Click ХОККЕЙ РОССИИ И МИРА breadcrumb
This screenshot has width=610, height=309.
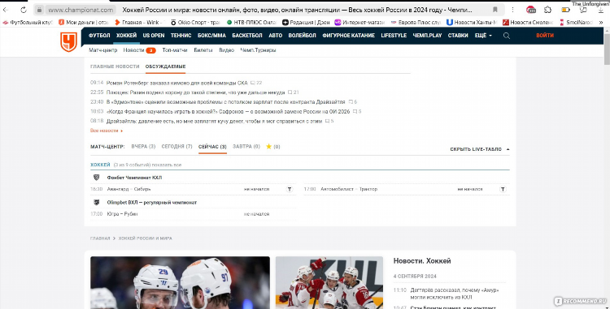[x=145, y=238]
